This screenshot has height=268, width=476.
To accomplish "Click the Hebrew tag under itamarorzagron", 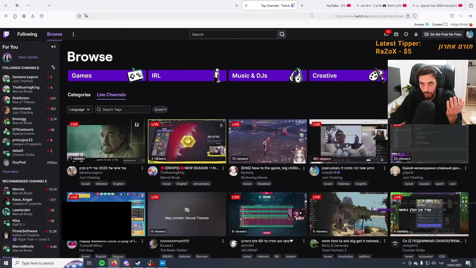I will click(x=101, y=184).
